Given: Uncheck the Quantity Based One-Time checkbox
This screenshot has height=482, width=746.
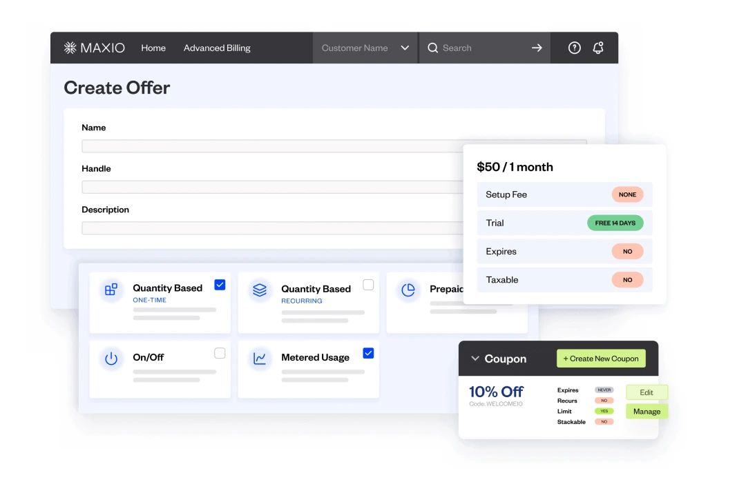Looking at the screenshot, I should 220,284.
